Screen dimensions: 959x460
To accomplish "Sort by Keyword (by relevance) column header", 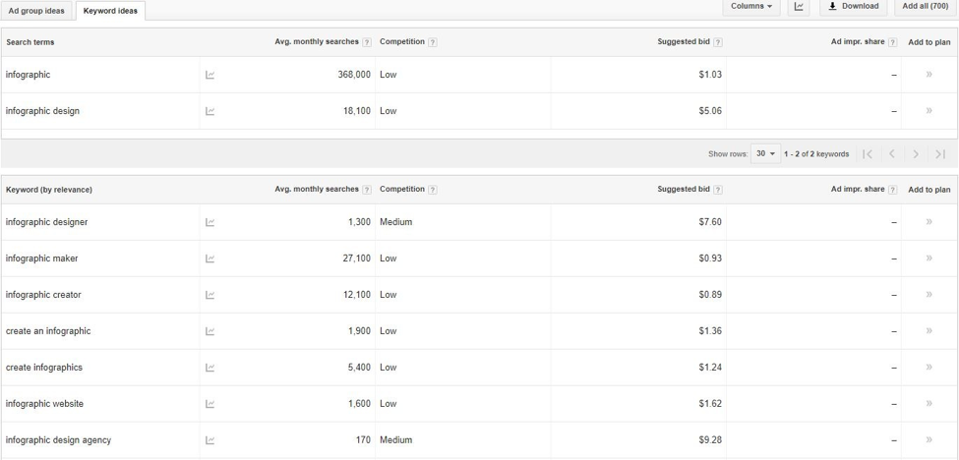I will click(49, 190).
